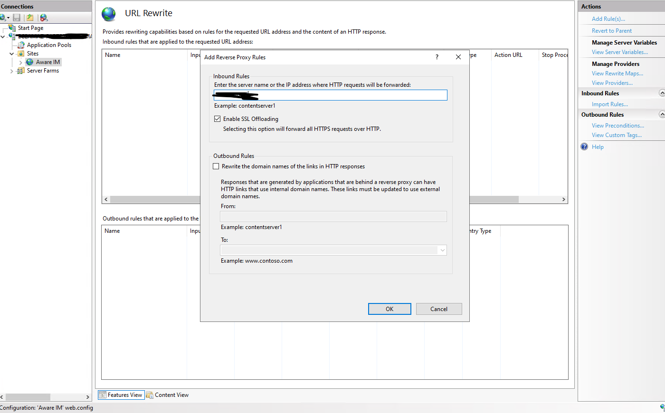Click the server node icon in tree
The height and width of the screenshot is (413, 665).
click(x=11, y=36)
